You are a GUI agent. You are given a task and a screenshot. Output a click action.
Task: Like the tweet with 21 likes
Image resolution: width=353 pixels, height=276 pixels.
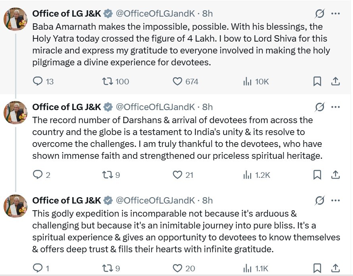(177, 175)
